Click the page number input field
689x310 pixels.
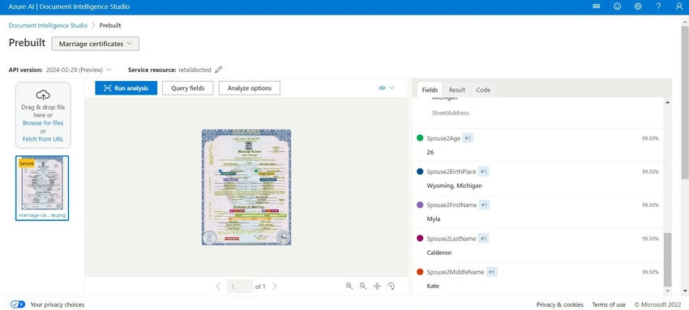pos(240,287)
